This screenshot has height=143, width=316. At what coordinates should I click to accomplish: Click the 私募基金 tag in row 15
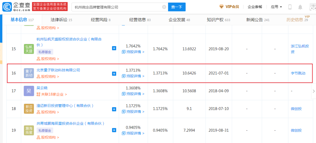pyautogui.click(x=45, y=52)
